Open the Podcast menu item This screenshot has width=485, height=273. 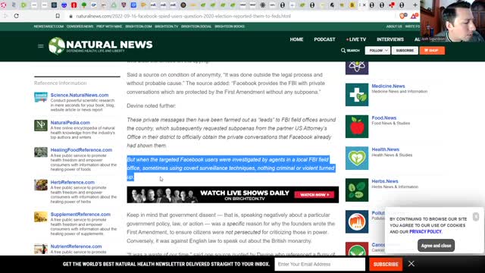coord(324,39)
